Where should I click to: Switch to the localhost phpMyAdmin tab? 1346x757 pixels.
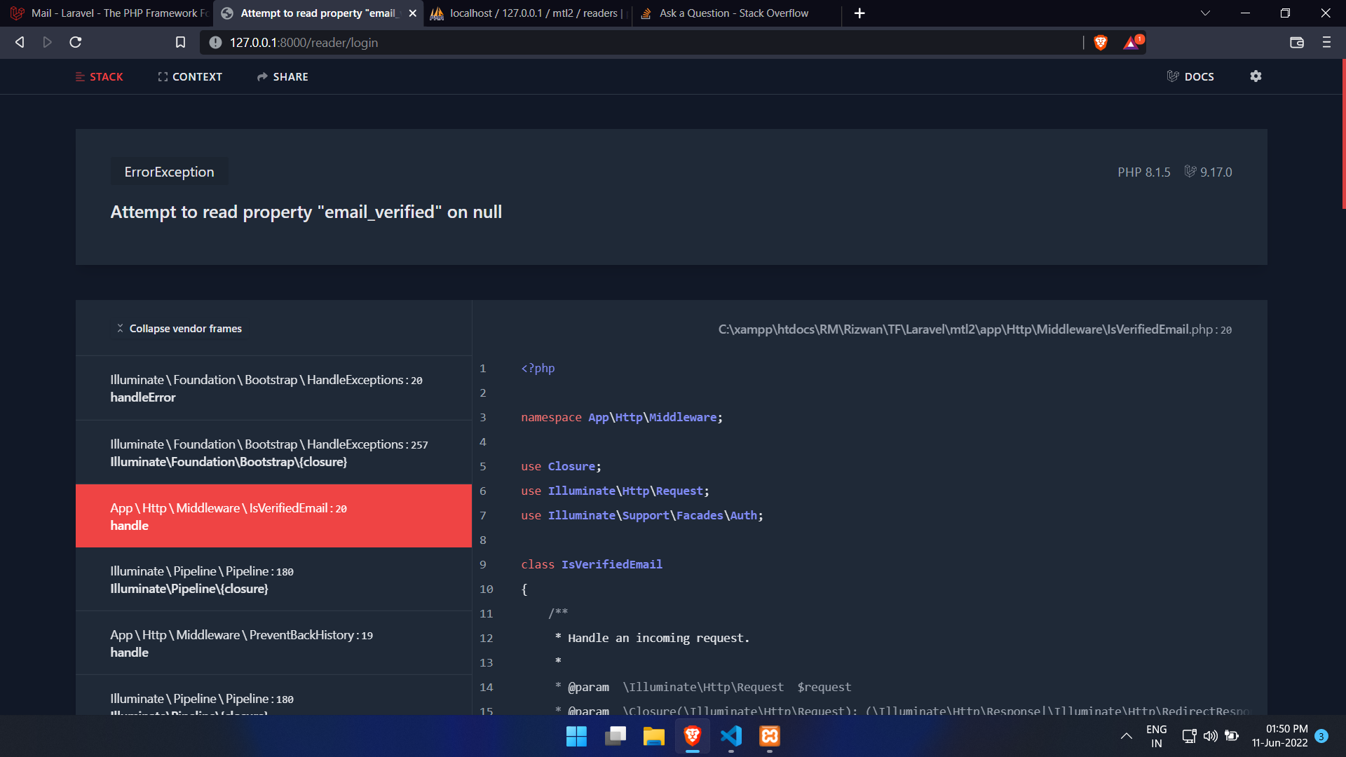click(528, 13)
